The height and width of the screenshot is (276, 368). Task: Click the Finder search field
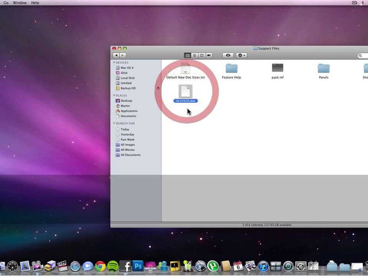pos(363,55)
